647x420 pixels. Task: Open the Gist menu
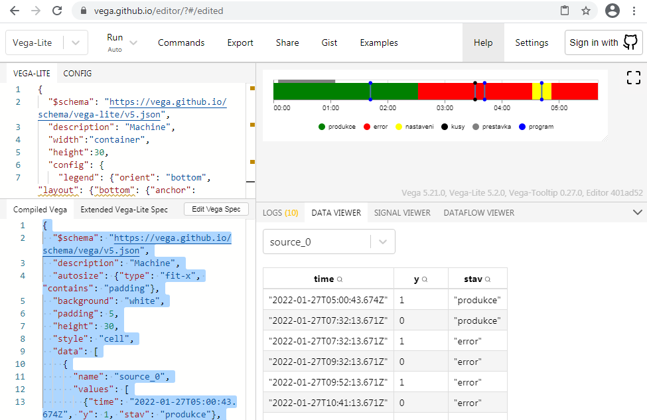coord(329,42)
